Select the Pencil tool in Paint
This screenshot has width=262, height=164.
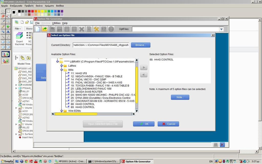[3, 27]
